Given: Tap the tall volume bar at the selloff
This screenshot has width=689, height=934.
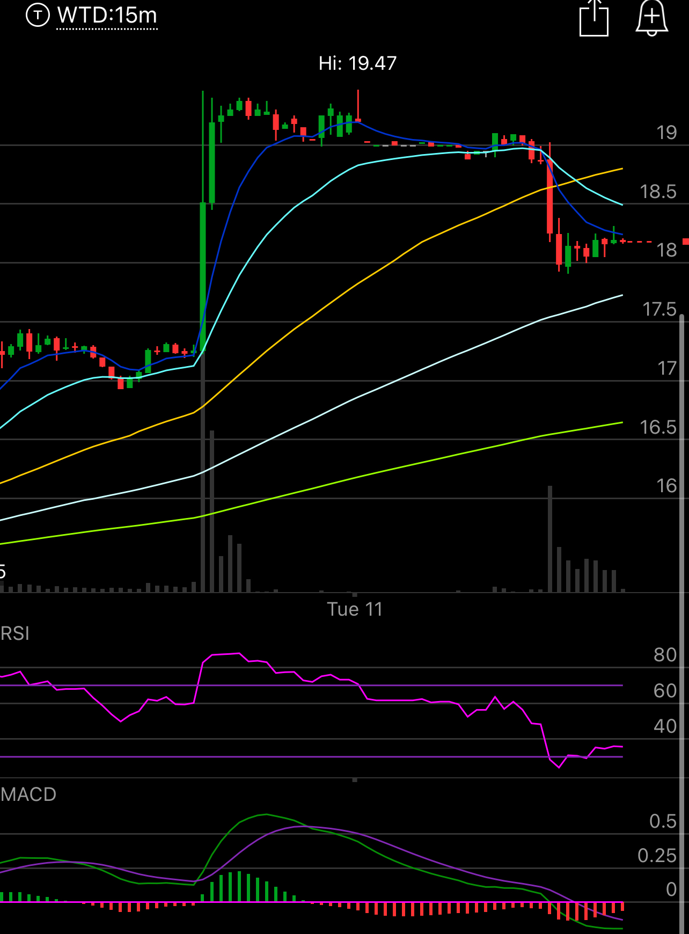Looking at the screenshot, I should pos(550,539).
